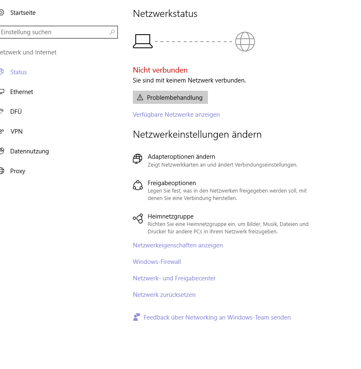Open the Ethernet settings page
The width and height of the screenshot is (361, 369).
point(22,92)
